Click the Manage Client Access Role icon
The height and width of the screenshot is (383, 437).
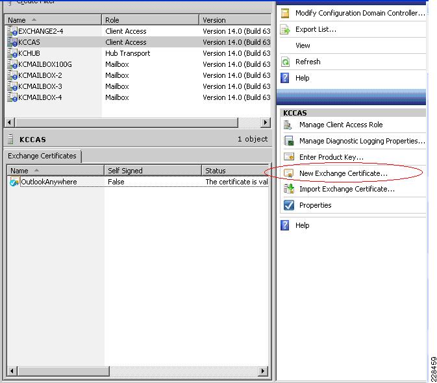[x=288, y=125]
